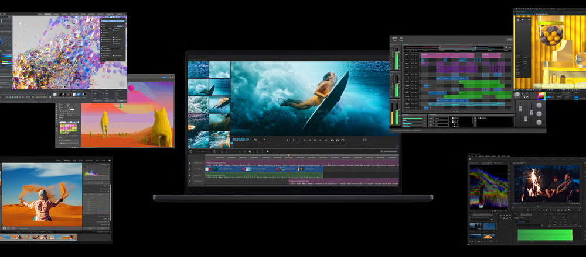The image size is (586, 257).
Task: Move the middle mixer fader below render window
Action: 526,119
